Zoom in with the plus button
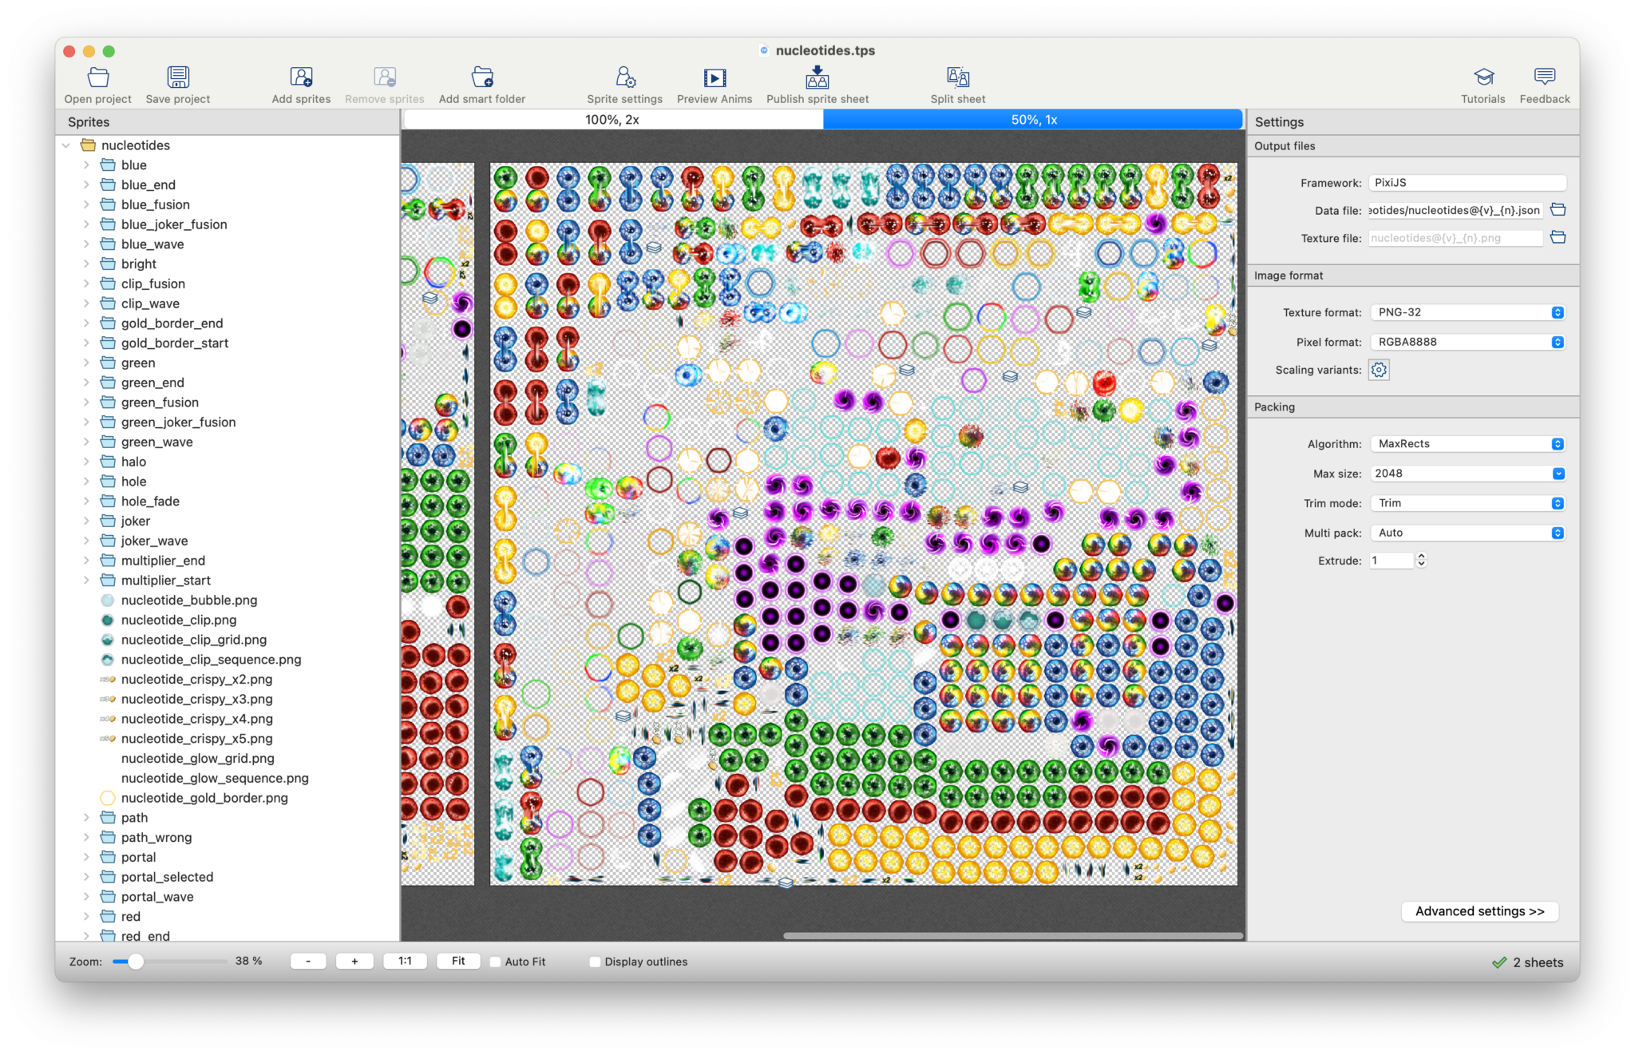Screen dimensions: 1635x1055 pos(354,962)
